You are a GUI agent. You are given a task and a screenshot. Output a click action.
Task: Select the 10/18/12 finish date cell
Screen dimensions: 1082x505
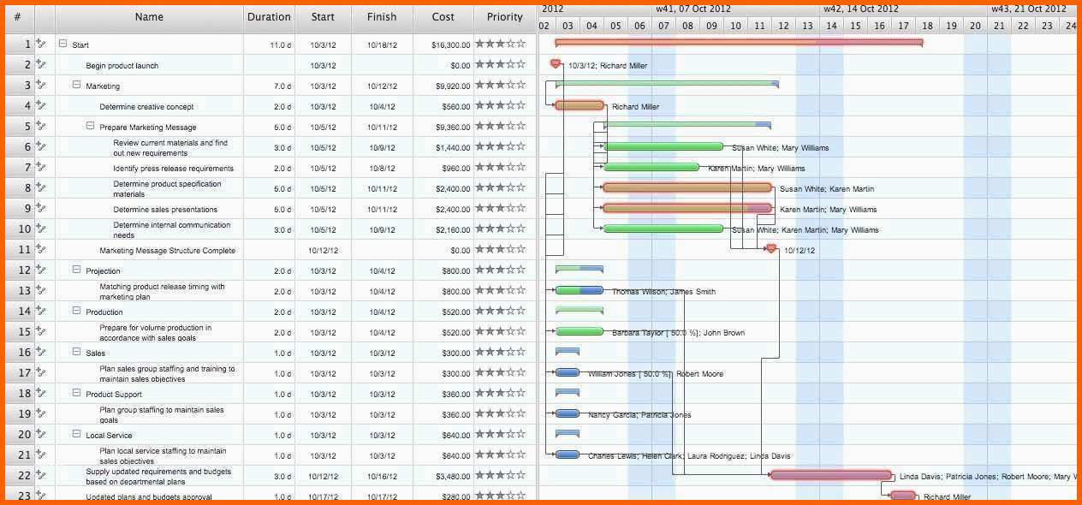[x=382, y=45]
